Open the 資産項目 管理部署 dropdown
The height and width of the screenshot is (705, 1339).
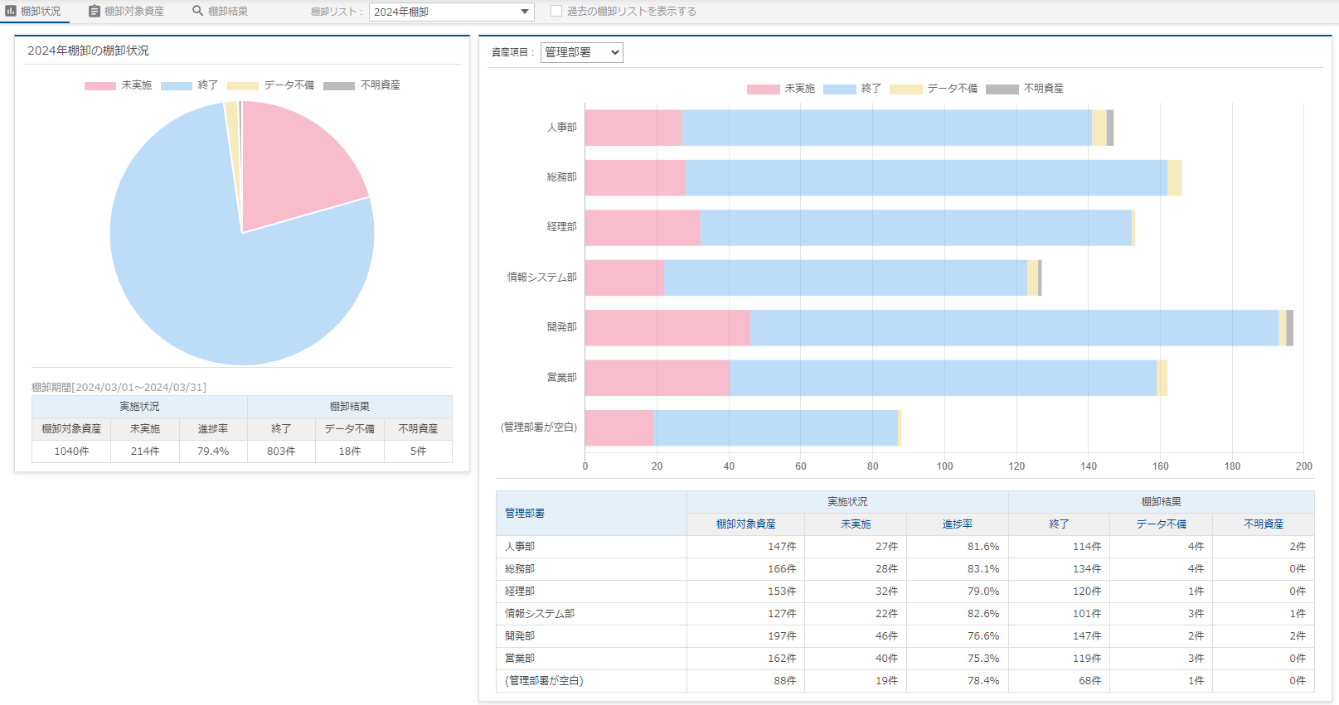coord(581,52)
